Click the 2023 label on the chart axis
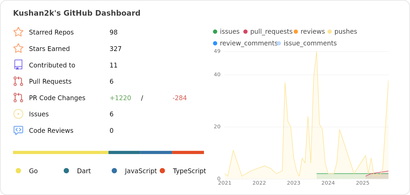The width and height of the screenshot is (410, 195). [x=294, y=183]
